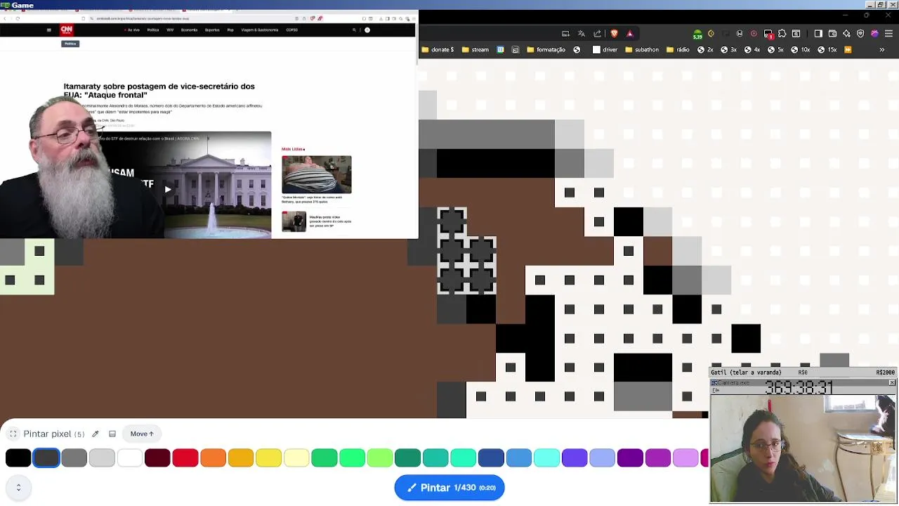
Task: Choose the dark purple color swatch
Action: point(630,458)
